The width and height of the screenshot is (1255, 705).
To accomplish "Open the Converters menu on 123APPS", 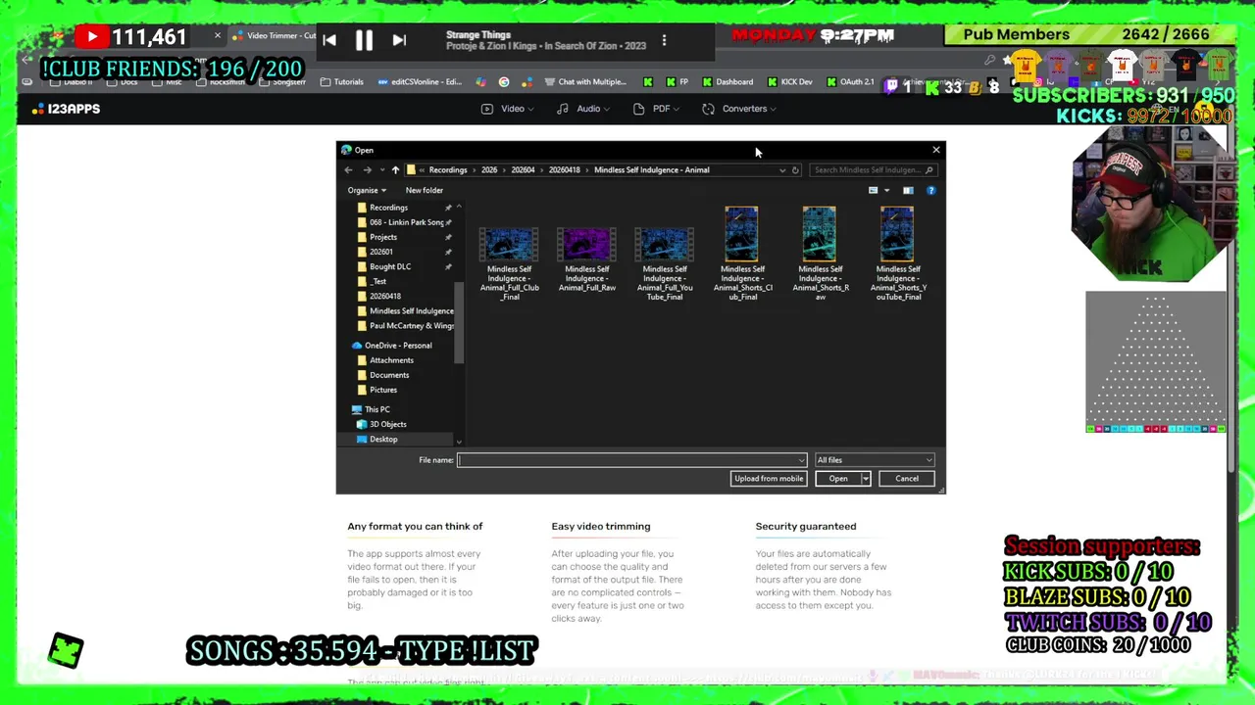I will click(739, 109).
